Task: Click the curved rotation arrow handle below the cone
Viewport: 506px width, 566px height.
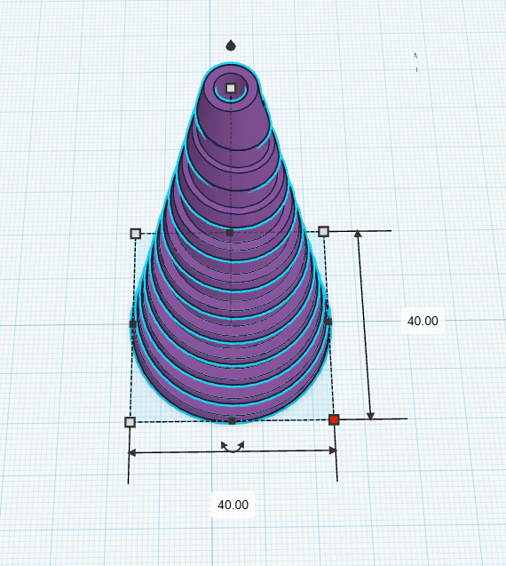Action: (233, 447)
